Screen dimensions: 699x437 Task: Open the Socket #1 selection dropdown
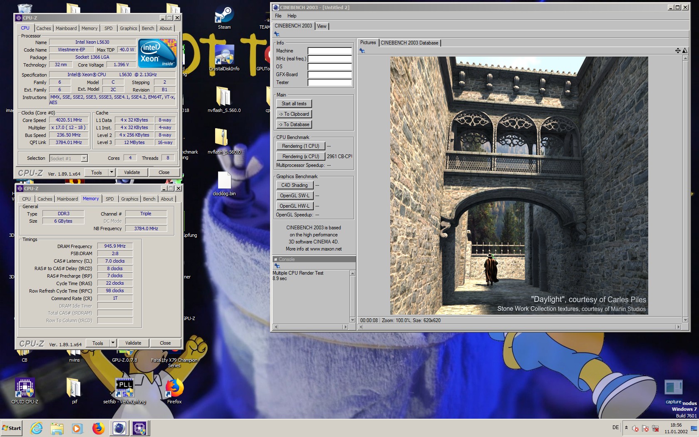click(84, 158)
